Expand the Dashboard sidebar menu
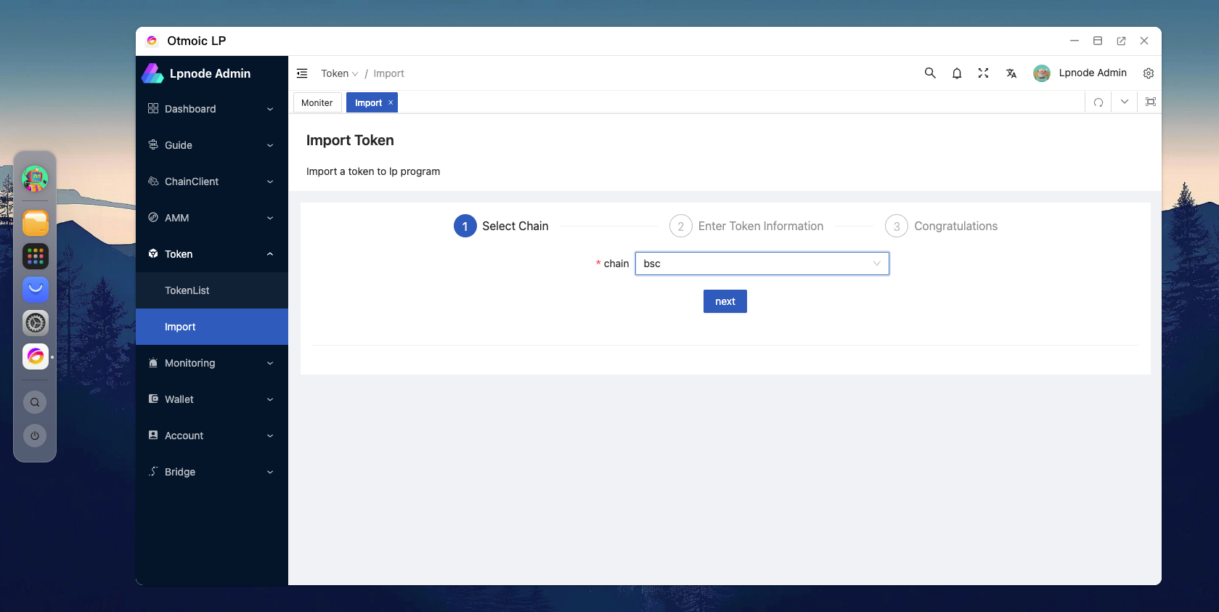This screenshot has width=1219, height=612. click(211, 109)
